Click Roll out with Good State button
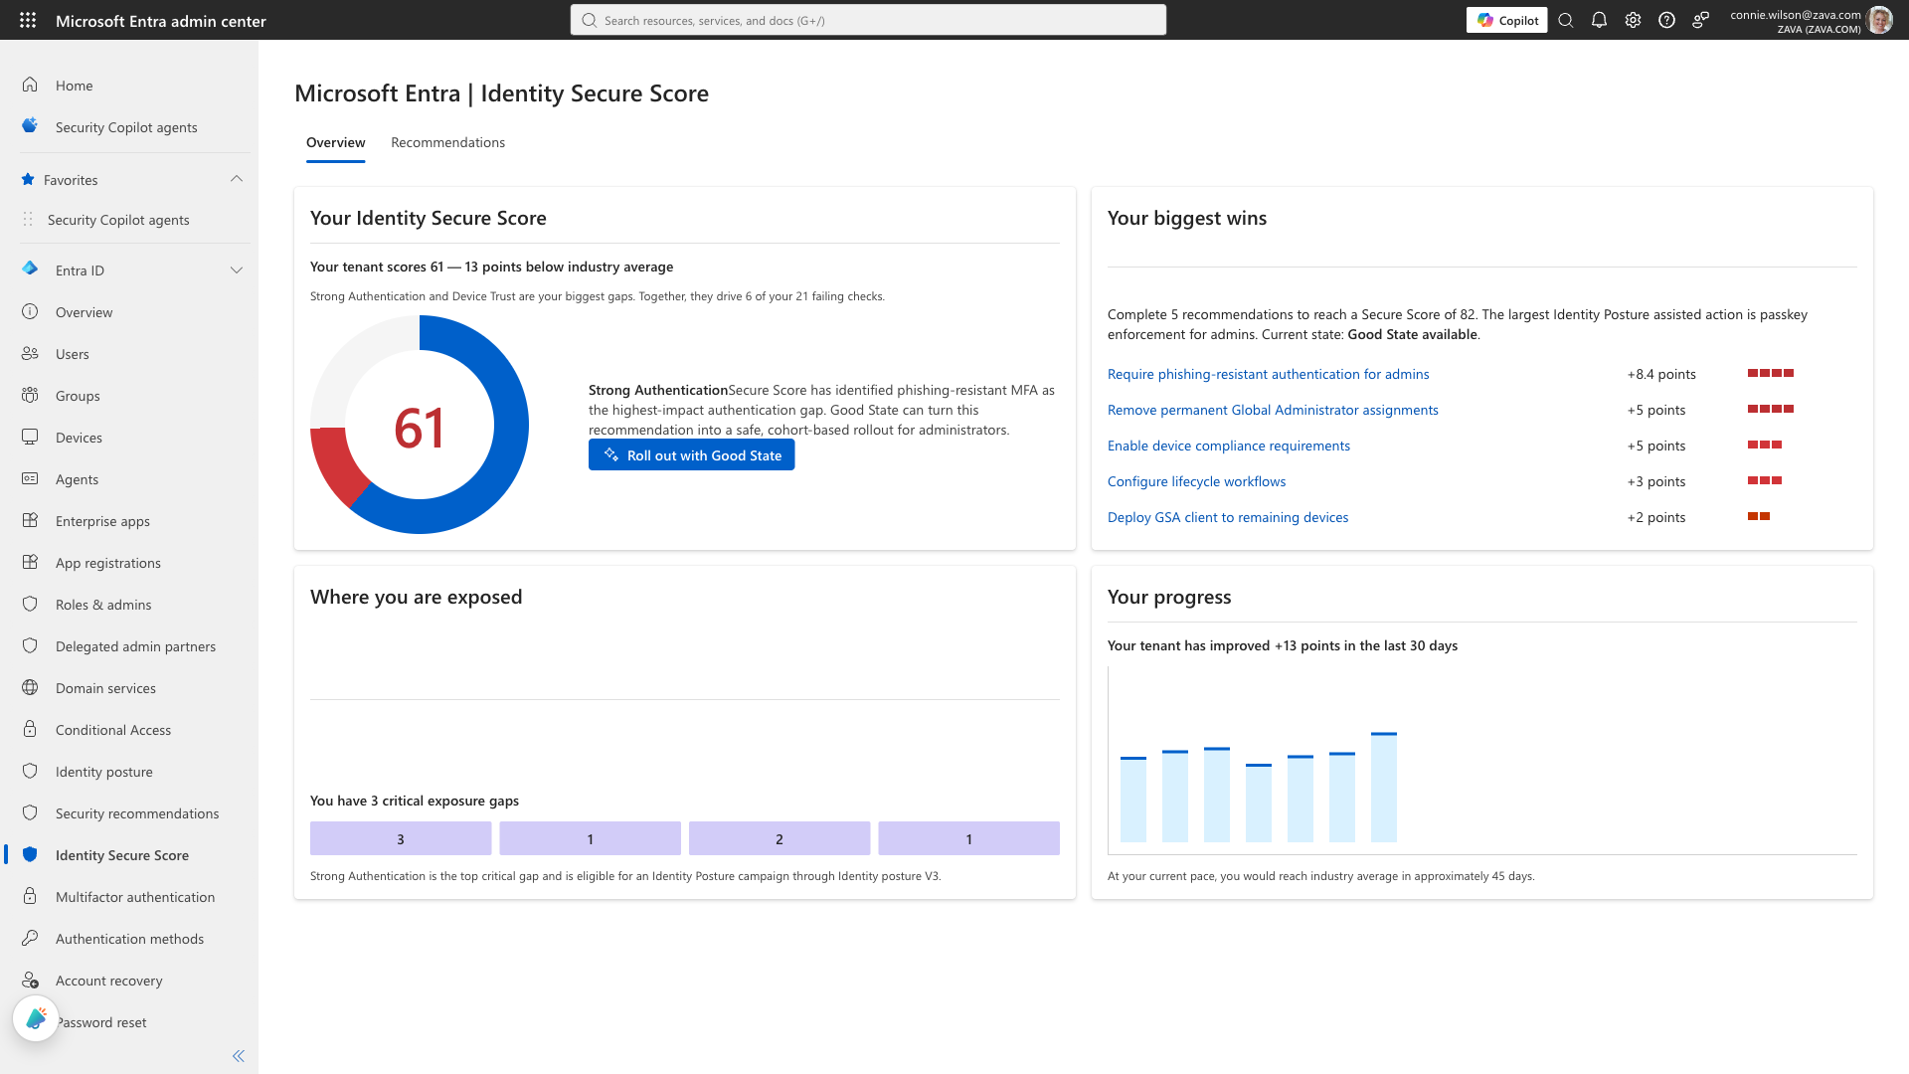The width and height of the screenshot is (1909, 1074). click(691, 454)
